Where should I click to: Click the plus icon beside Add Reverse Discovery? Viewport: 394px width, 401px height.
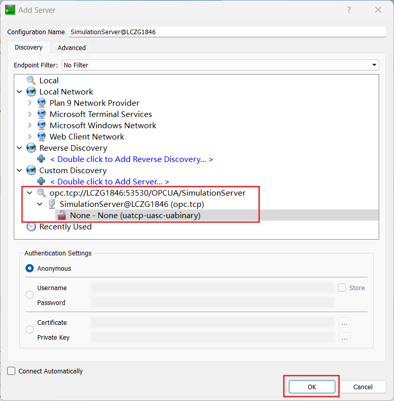(41, 159)
